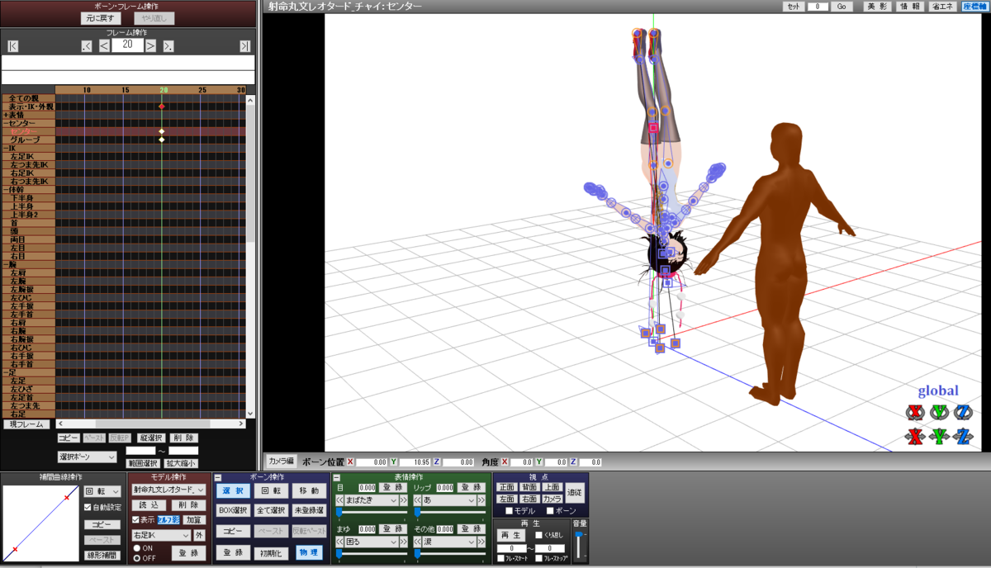Click the red keyframe diamond on 表示・IK・外観 row
The image size is (991, 568).
pos(162,106)
